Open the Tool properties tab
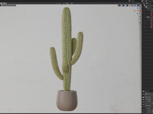 point(143,94)
